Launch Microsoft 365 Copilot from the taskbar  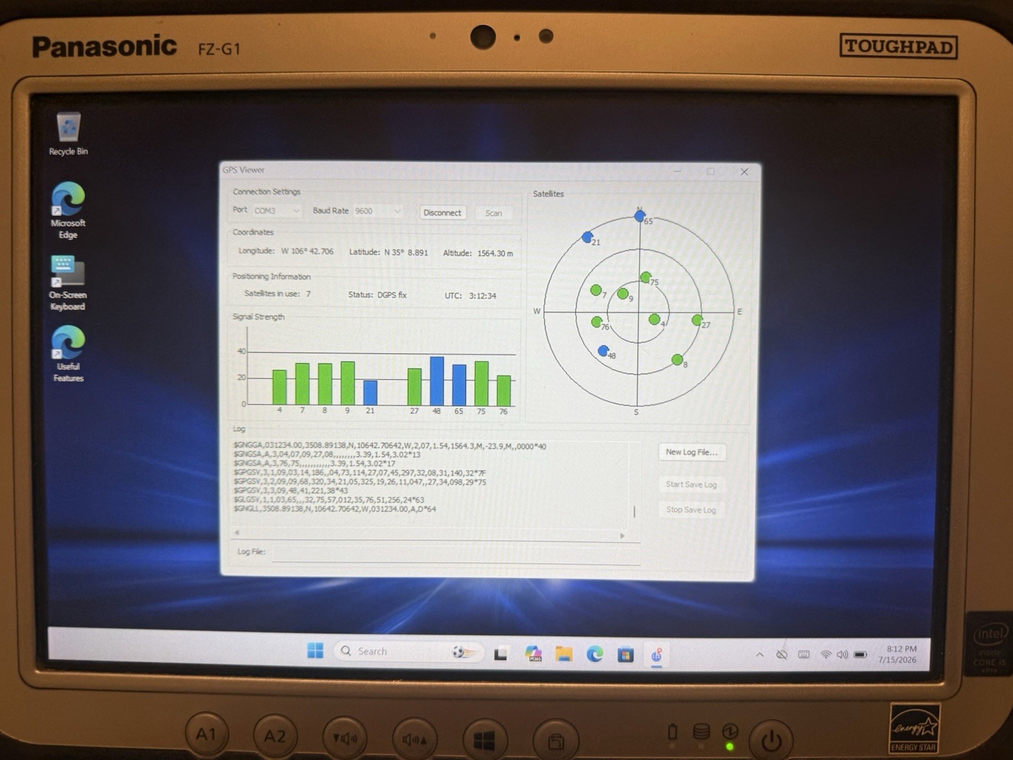coord(533,653)
